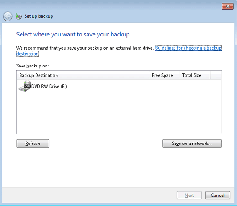The width and height of the screenshot is (237, 206).
Task: Click the Refresh button
Action: point(33,144)
